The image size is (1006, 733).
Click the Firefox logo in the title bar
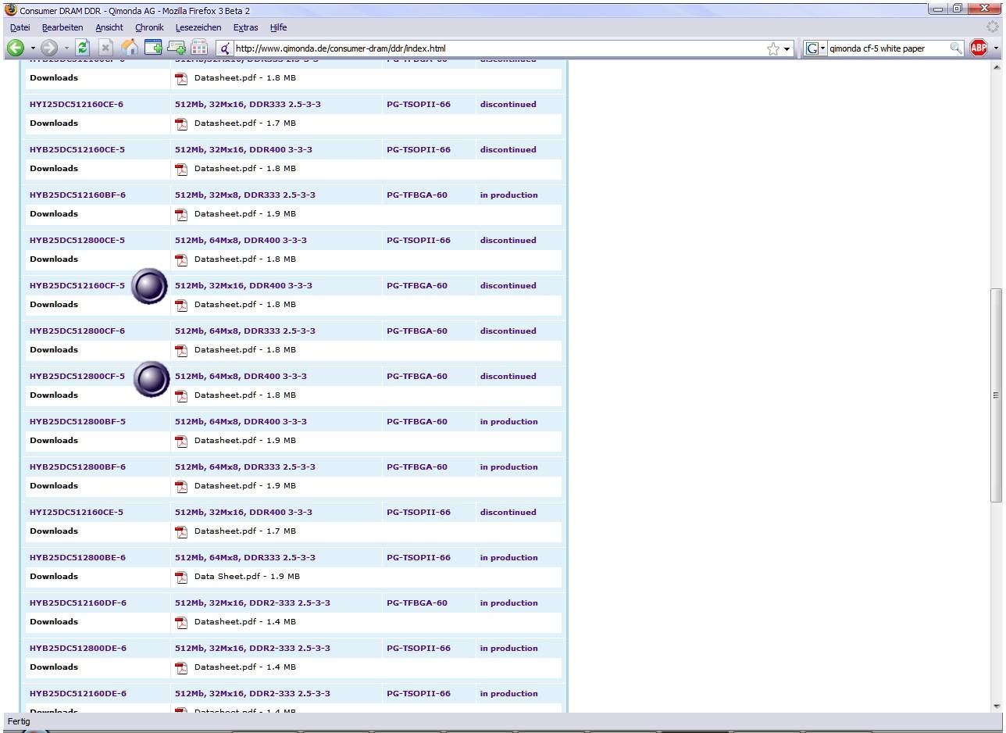[11, 10]
